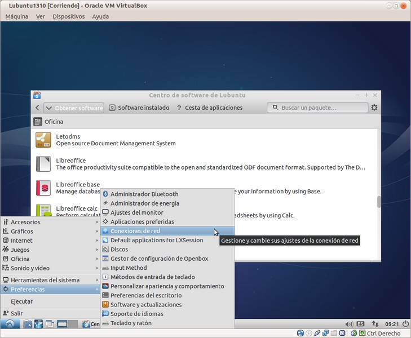411x338 pixels.
Task: Click the VirtualBox display capture indicator
Action: coord(342,333)
